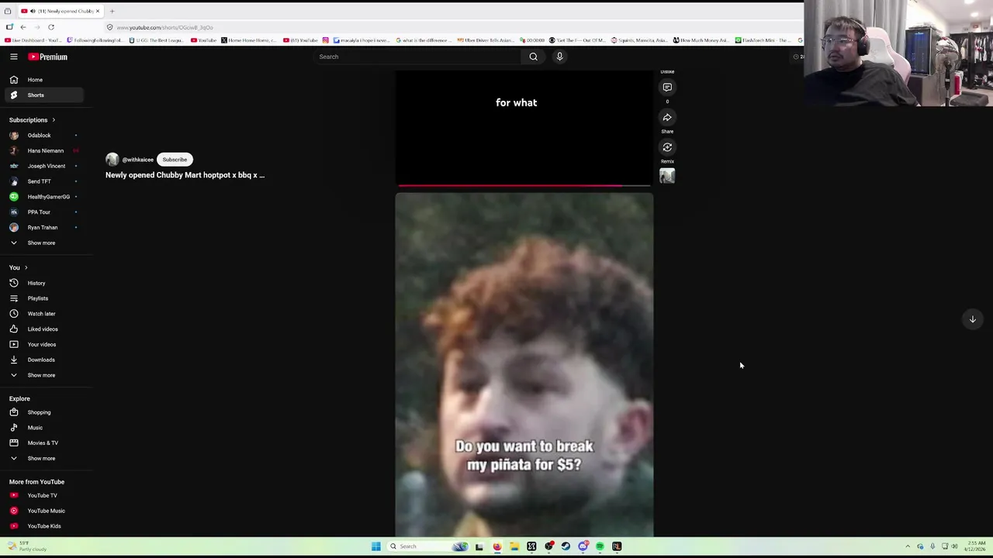The image size is (993, 558).
Task: Open the Uber Driver Tells Asian bookmark
Action: (486, 40)
